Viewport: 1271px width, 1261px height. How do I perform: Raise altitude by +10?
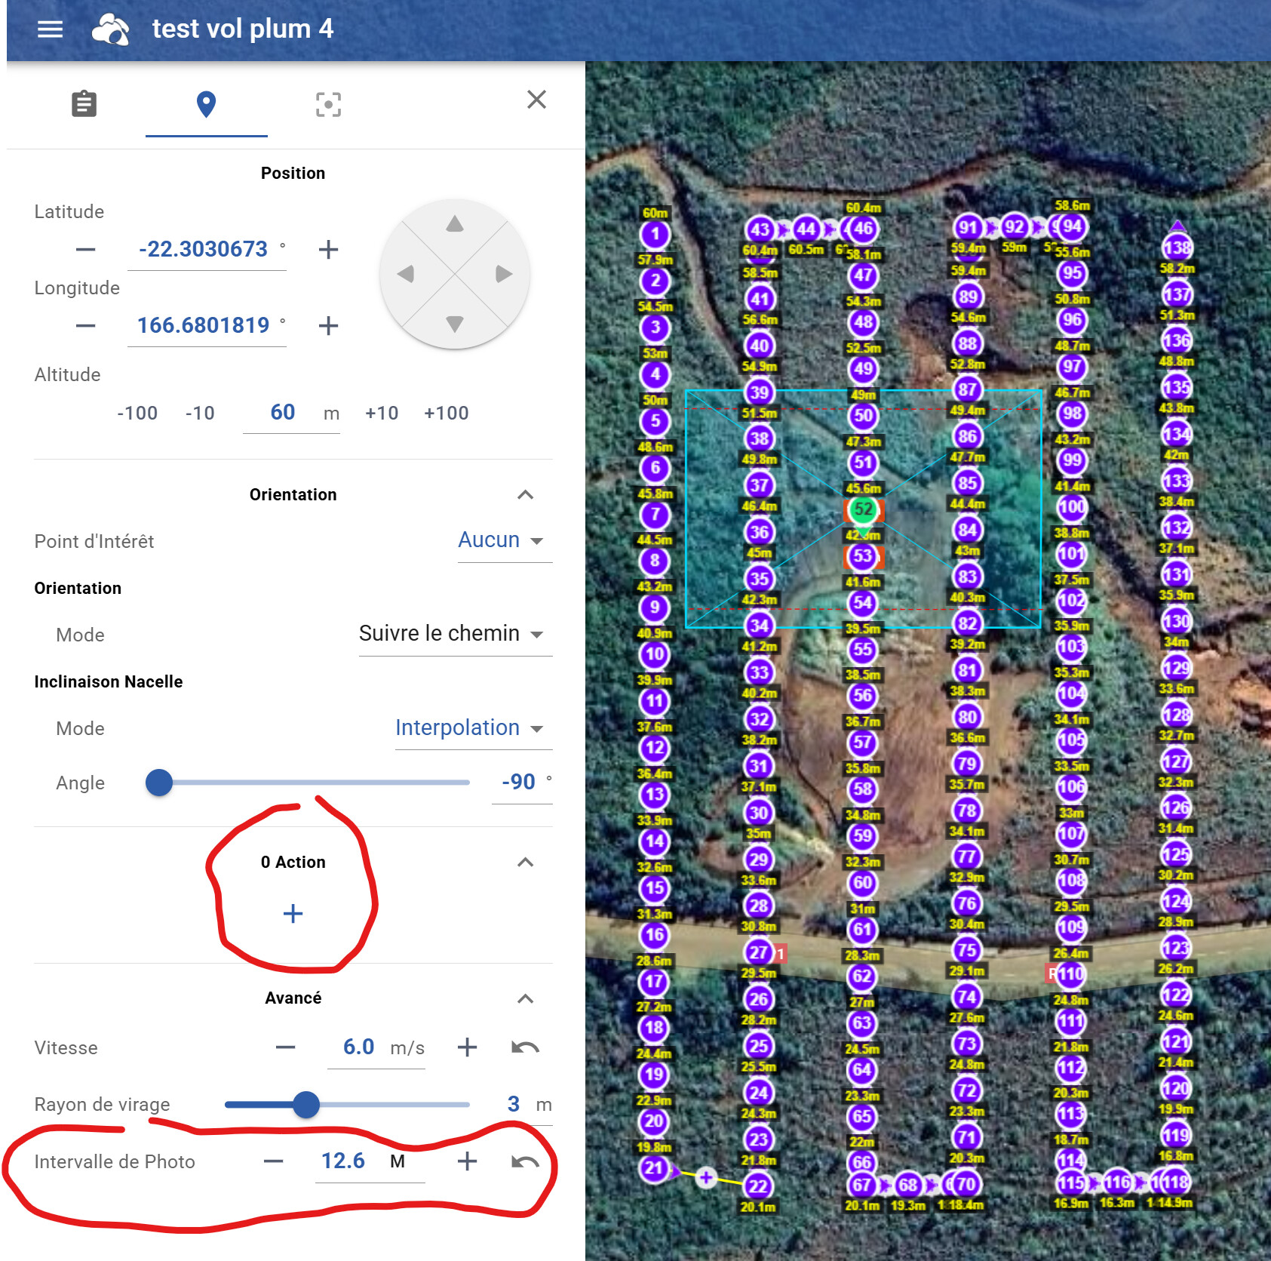[381, 414]
